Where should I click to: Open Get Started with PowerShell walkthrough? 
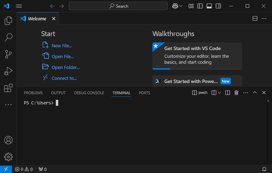pyautogui.click(x=197, y=81)
